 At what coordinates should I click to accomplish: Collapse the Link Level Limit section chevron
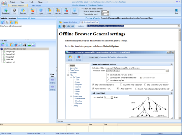pos(171,93)
